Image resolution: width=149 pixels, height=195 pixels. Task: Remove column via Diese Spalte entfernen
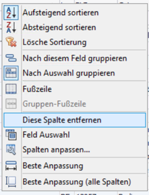pos(75,120)
